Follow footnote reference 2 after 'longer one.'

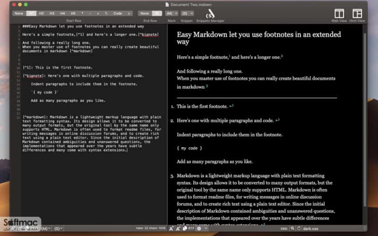282,56
